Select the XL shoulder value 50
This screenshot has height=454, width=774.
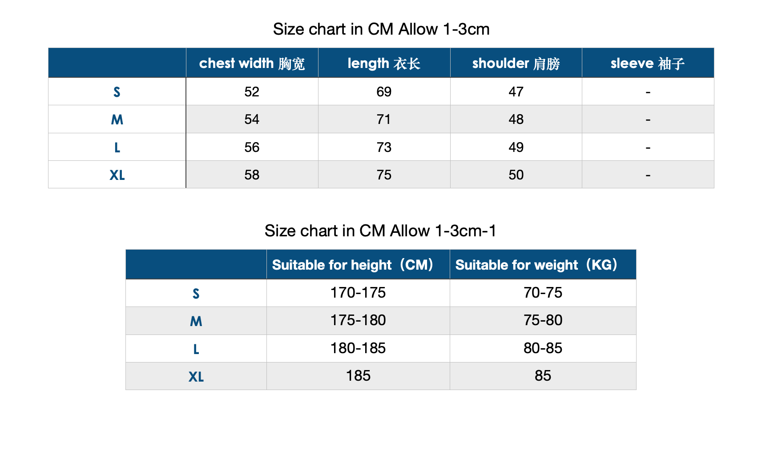pos(516,175)
